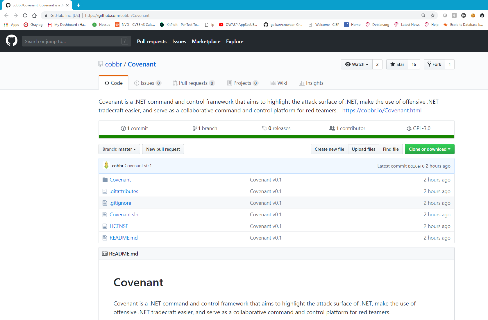Viewport: 488px width, 320px height.
Task: Click the browser page reload icon
Action: click(25, 15)
